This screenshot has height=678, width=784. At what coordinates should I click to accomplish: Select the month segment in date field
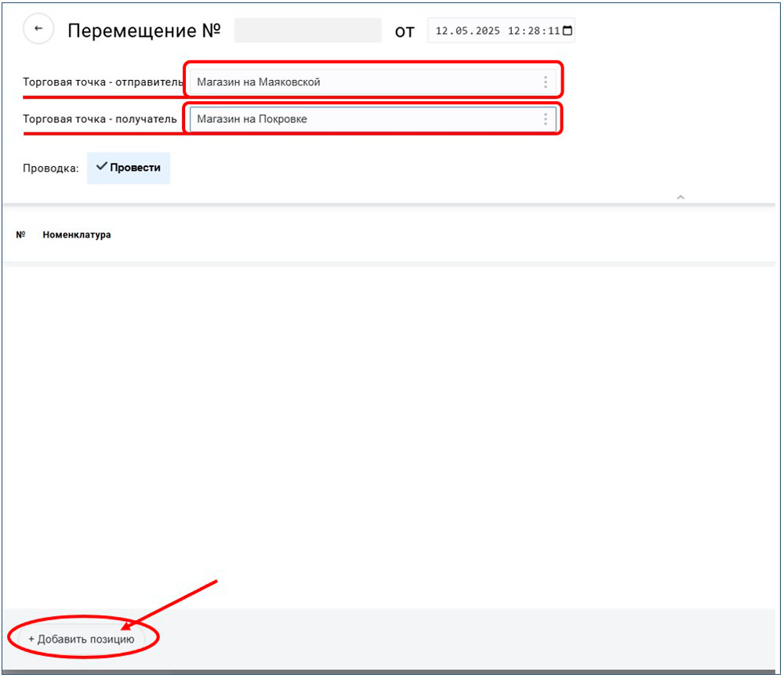(458, 31)
